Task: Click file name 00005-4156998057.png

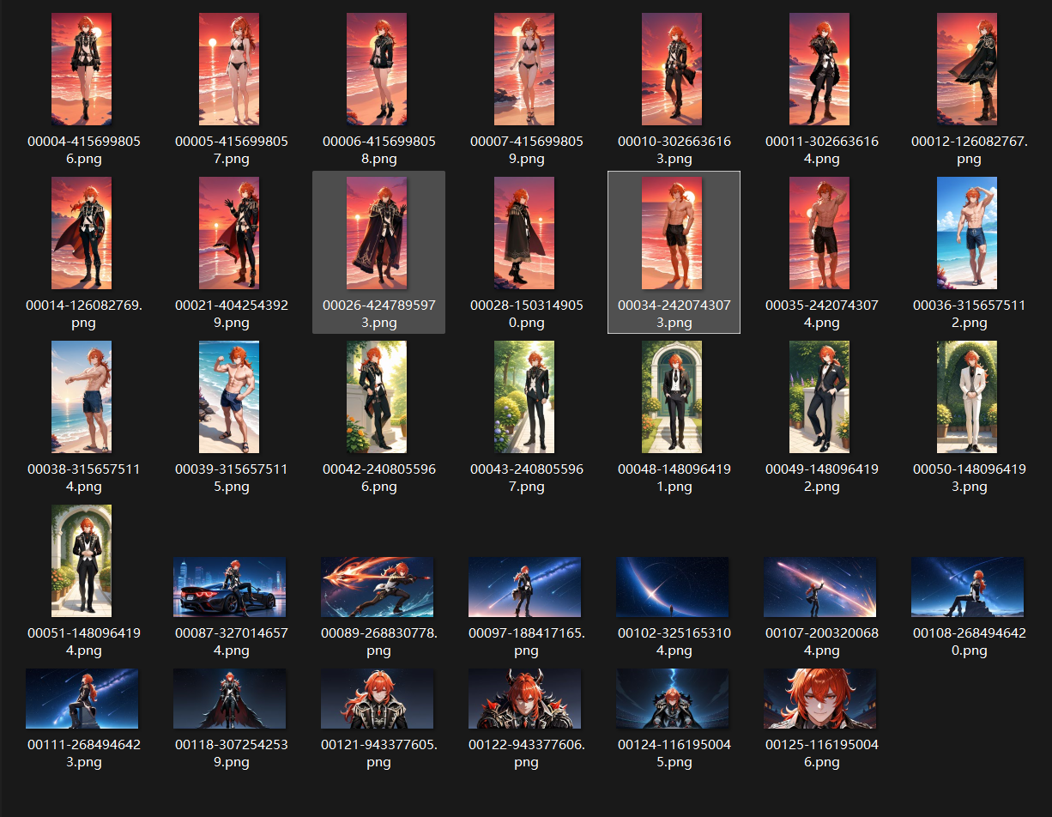Action: [231, 150]
